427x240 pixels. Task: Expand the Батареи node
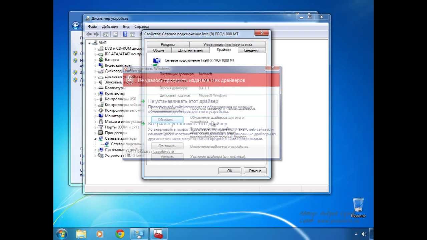point(95,60)
